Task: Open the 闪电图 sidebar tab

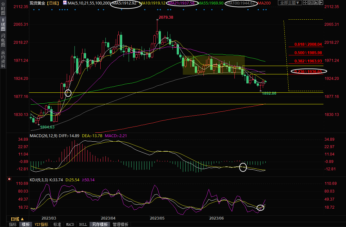Action: click(x=3, y=40)
